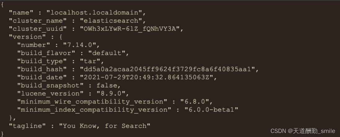Click the CSDN author watermark text
This screenshot has height=137, width=340.
[x=303, y=131]
